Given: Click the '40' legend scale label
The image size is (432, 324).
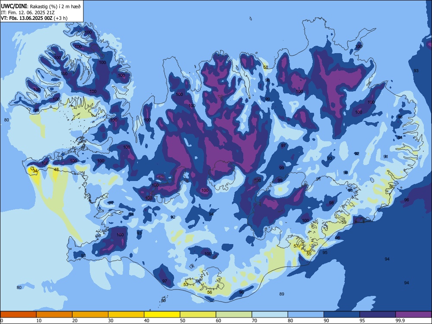Looking at the screenshot, I should tap(147, 321).
